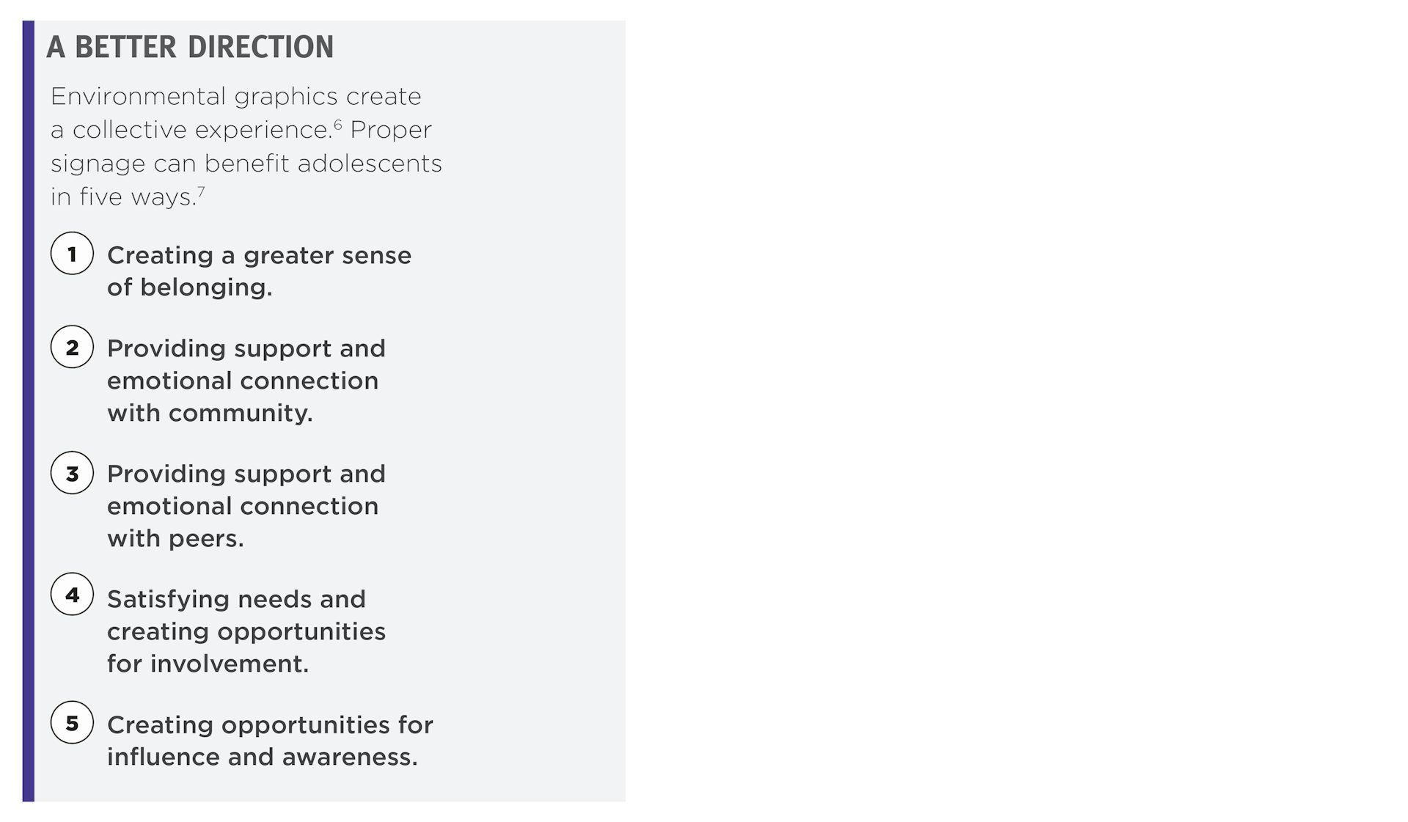
Task: Click 'Satisfying needs and creating opportunities' text
Action: (x=246, y=615)
